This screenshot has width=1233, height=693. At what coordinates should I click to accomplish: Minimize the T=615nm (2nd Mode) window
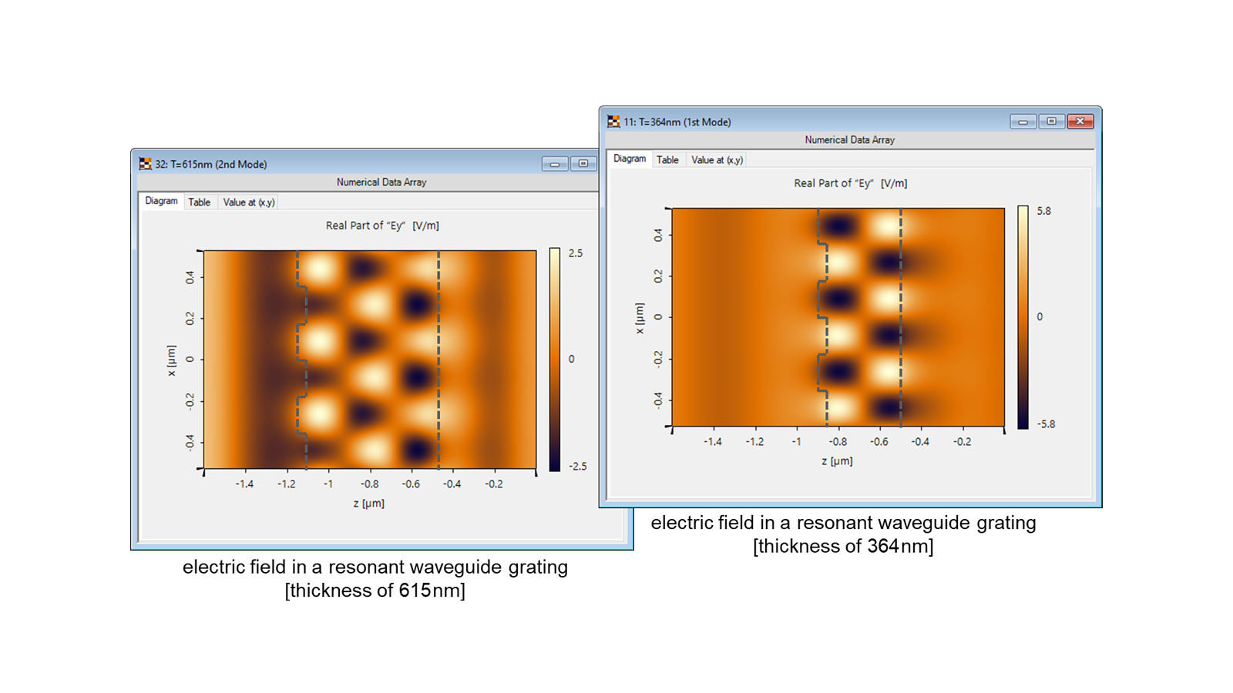click(x=555, y=164)
